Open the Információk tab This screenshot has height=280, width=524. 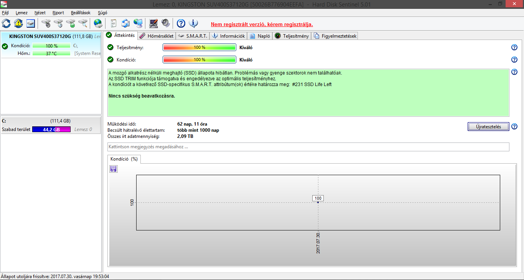pos(228,36)
